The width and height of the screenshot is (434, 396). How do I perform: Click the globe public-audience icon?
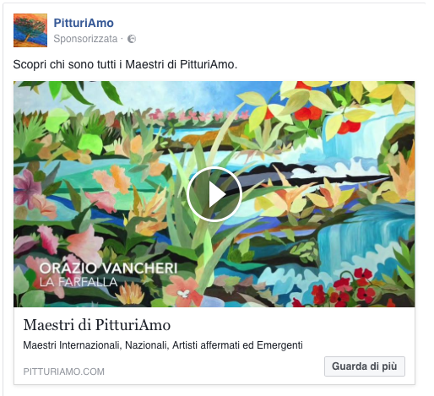pyautogui.click(x=132, y=39)
